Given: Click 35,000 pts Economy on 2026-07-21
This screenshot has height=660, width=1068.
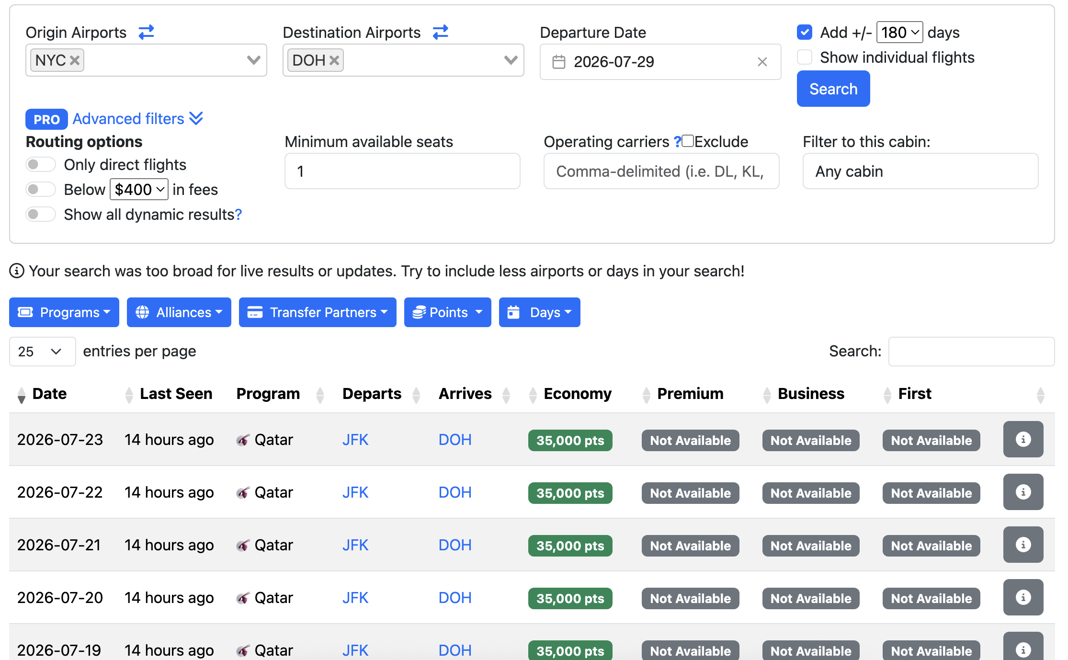Looking at the screenshot, I should (570, 546).
